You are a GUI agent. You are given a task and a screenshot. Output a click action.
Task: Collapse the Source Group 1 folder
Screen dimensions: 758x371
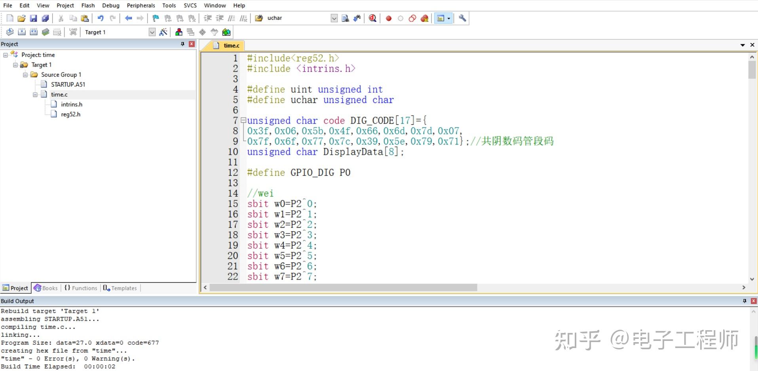point(25,74)
